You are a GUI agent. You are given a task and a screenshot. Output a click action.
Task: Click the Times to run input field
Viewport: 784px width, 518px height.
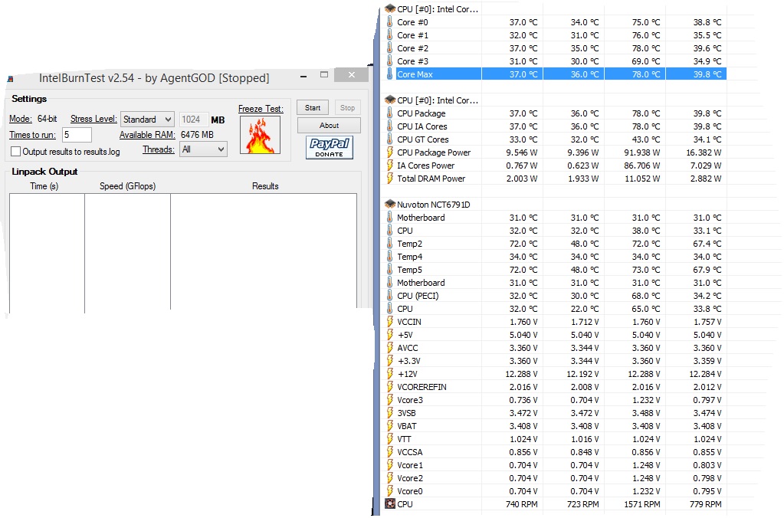[77, 135]
